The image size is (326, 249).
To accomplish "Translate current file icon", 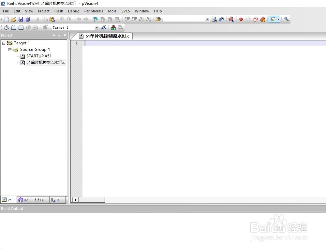I will (x=7, y=27).
